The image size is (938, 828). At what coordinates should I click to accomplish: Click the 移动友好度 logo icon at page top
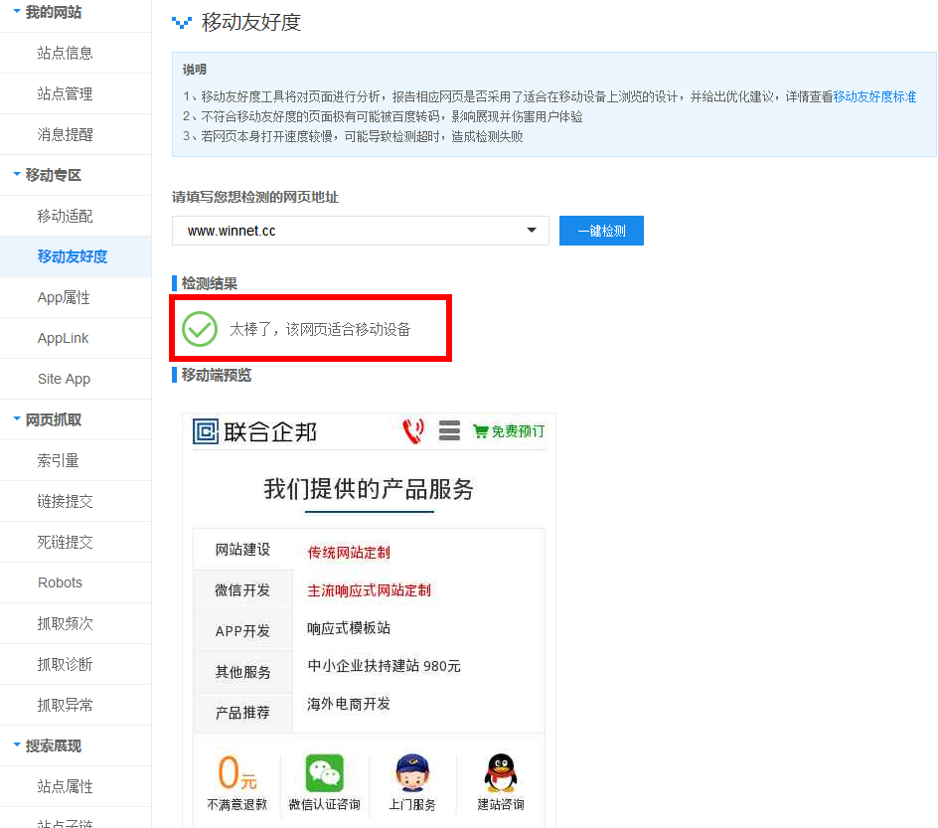tap(180, 21)
